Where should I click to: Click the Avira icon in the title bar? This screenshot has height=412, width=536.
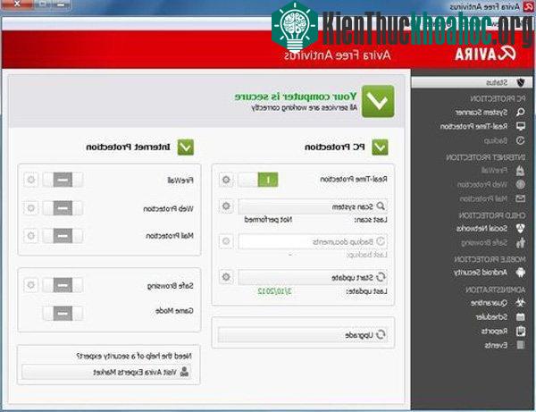point(528,6)
